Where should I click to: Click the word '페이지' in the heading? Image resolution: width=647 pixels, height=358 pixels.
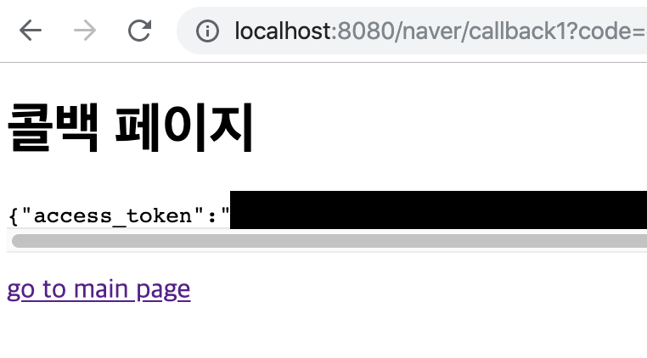tap(184, 128)
